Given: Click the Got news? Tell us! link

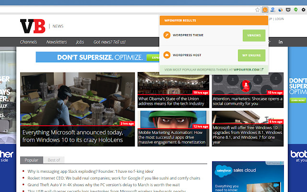Looking at the screenshot, I should pyautogui.click(x=109, y=42).
